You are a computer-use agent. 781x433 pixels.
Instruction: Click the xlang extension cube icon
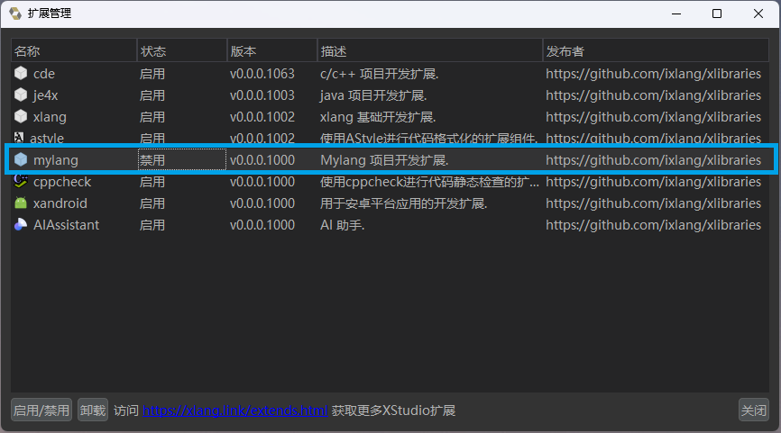click(x=21, y=116)
